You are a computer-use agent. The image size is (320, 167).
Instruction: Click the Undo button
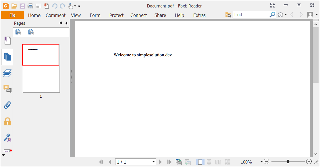click(x=54, y=5)
